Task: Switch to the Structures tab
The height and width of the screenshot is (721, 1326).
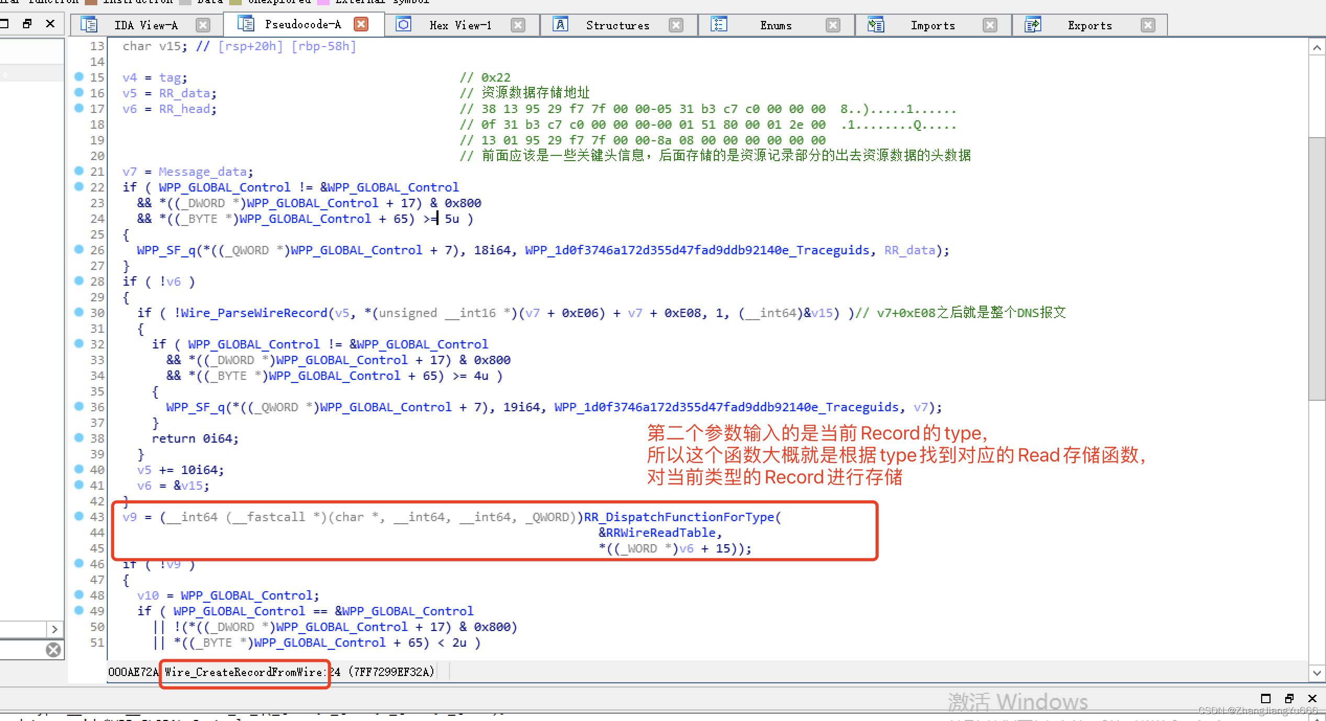Action: (x=617, y=25)
